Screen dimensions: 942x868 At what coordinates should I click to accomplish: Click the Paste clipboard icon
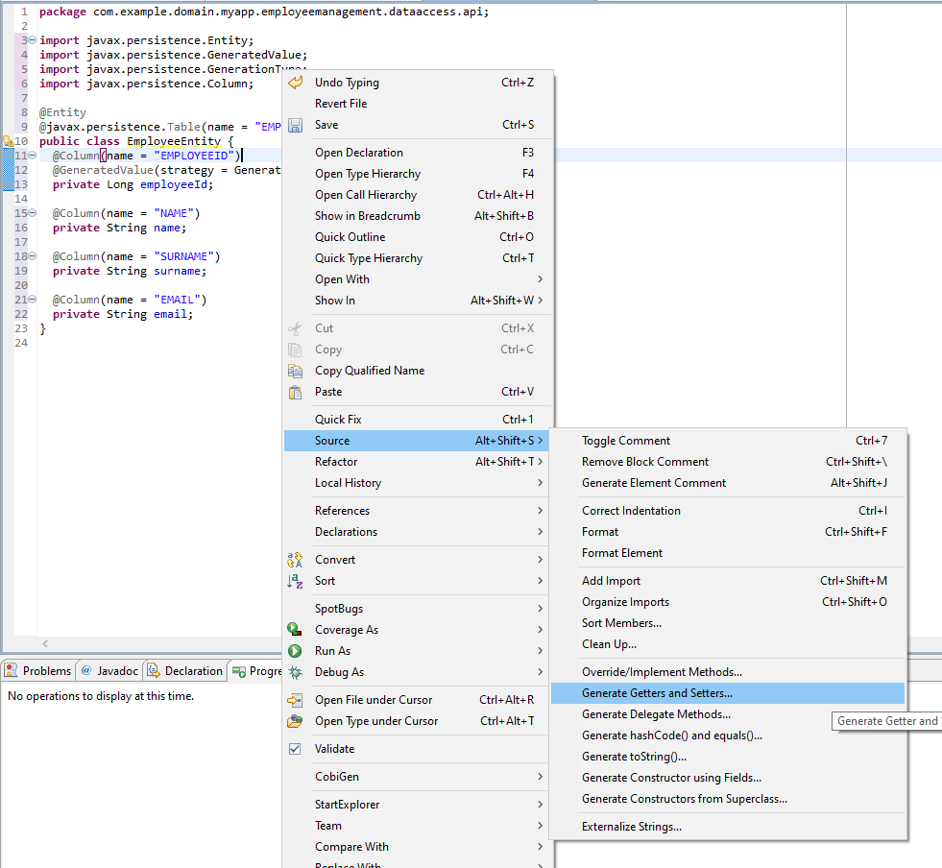(296, 392)
